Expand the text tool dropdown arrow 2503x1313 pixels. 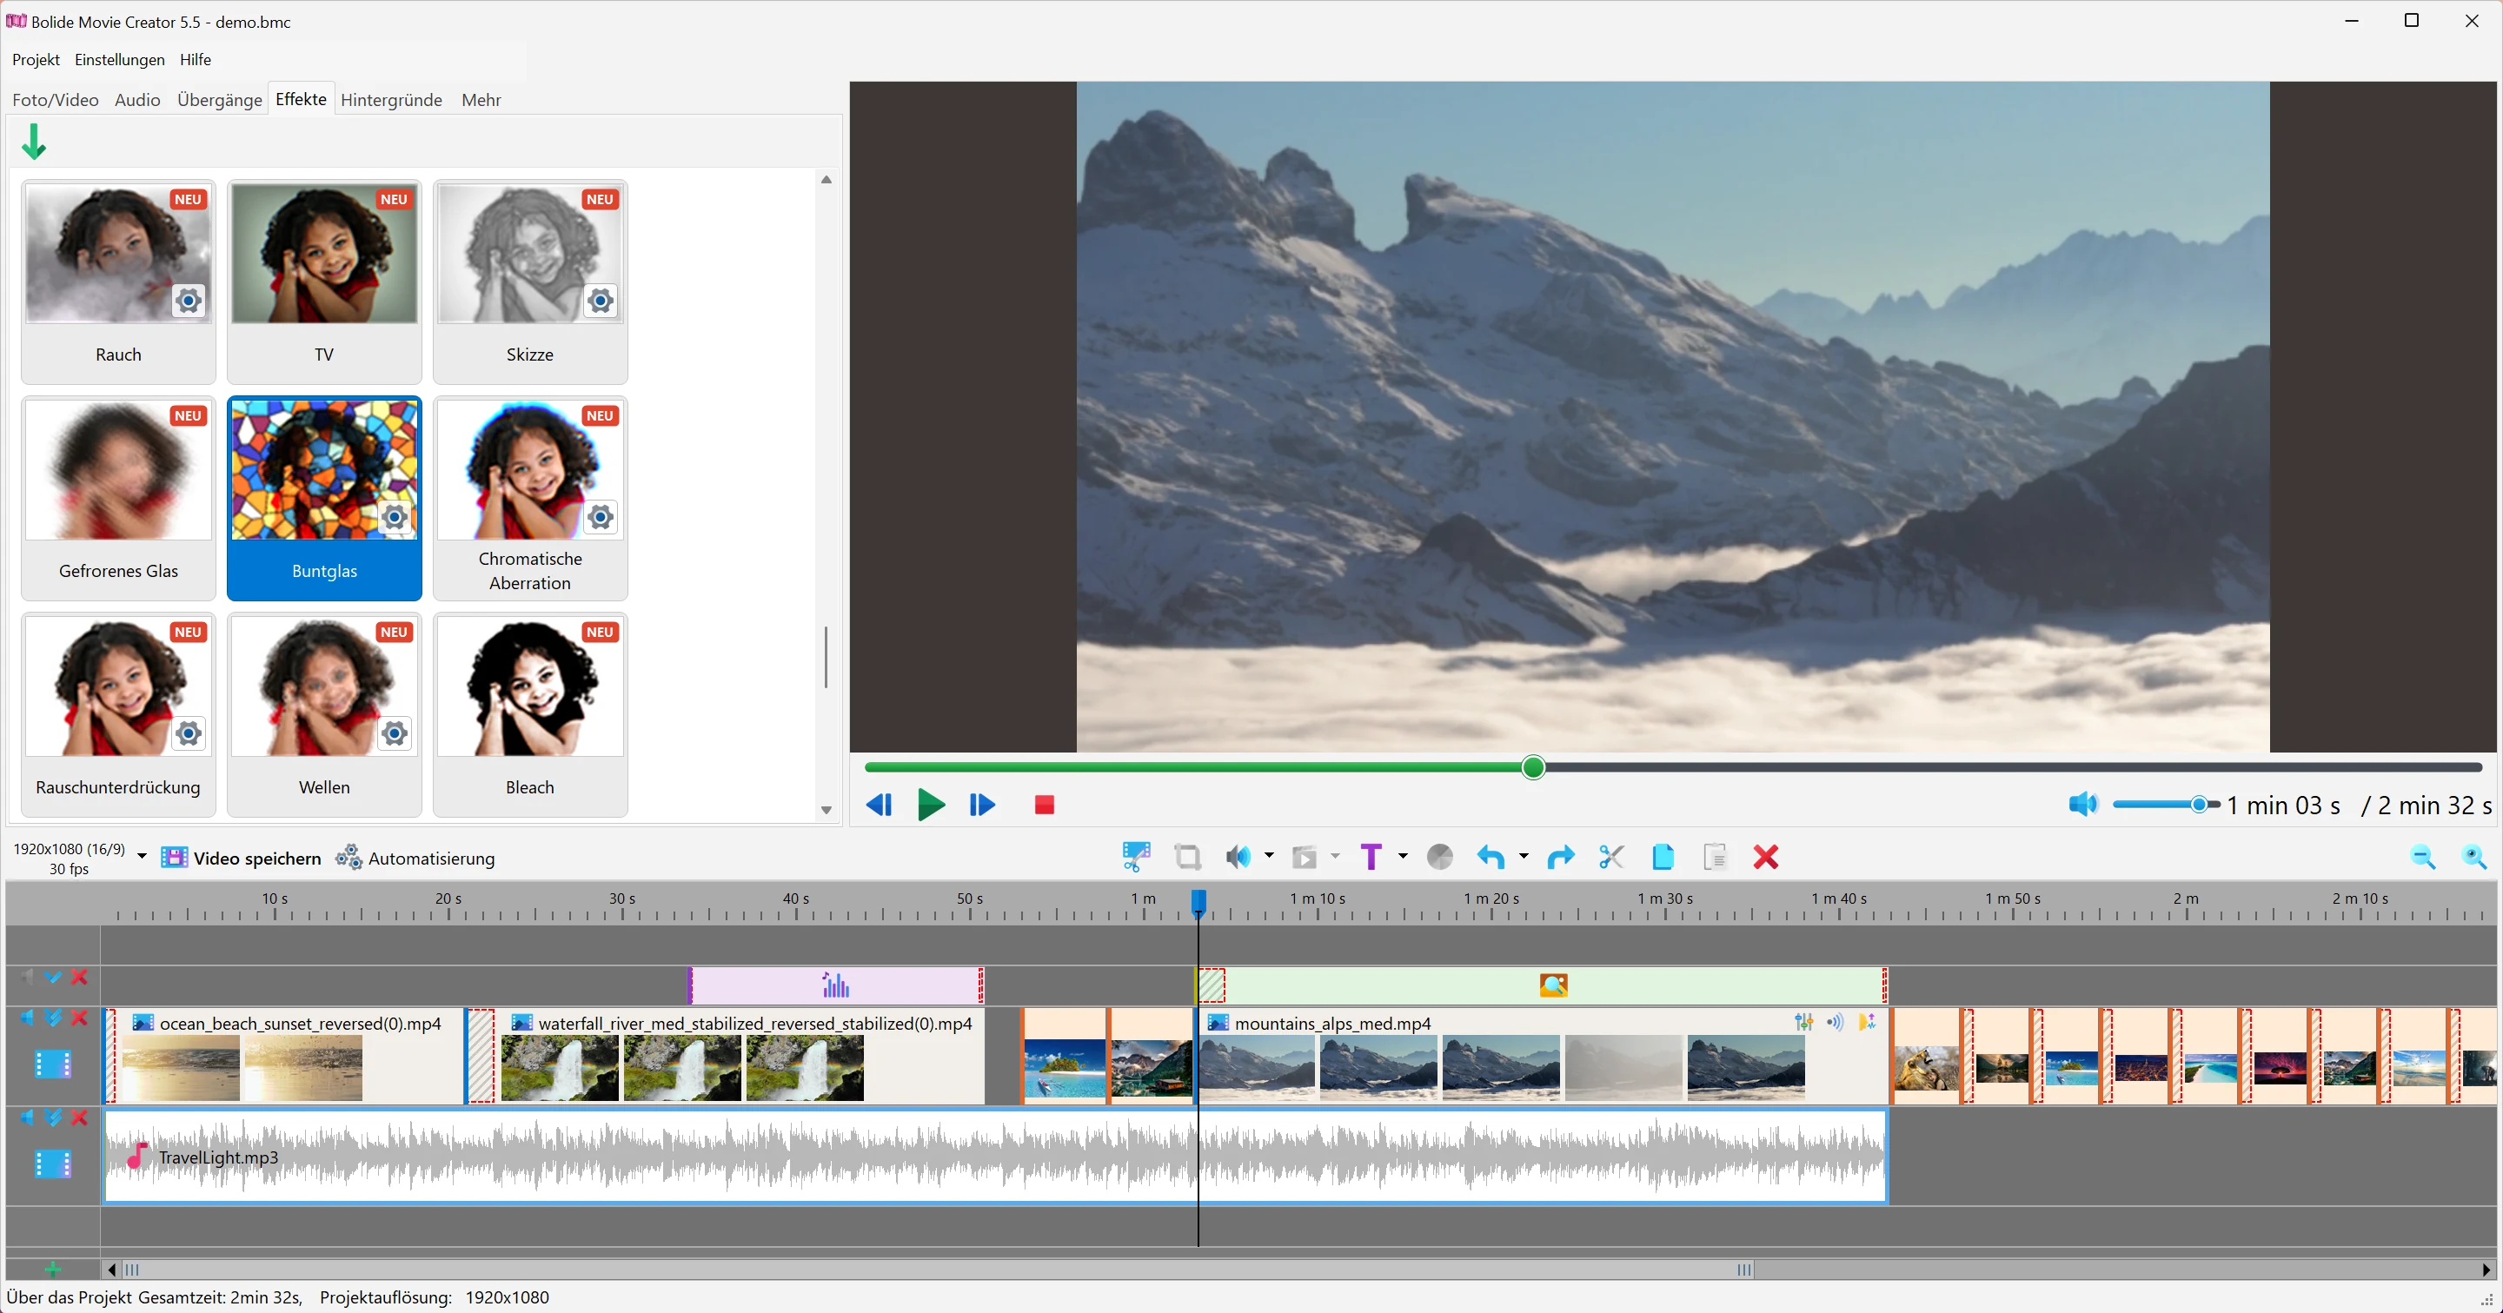[1402, 857]
